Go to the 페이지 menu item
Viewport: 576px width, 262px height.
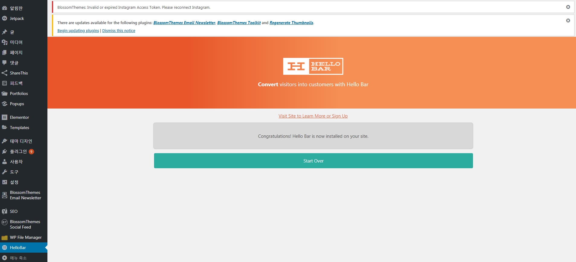click(24, 52)
